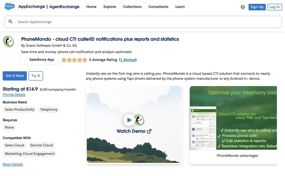Open the help question mark icon
The width and height of the screenshot is (285, 176).
click(x=243, y=7)
